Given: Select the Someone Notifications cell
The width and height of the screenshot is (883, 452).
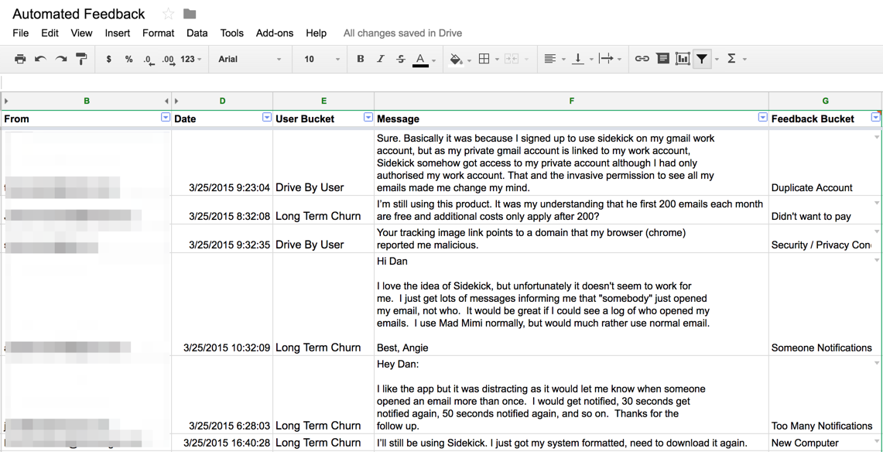Looking at the screenshot, I should 826,304.
